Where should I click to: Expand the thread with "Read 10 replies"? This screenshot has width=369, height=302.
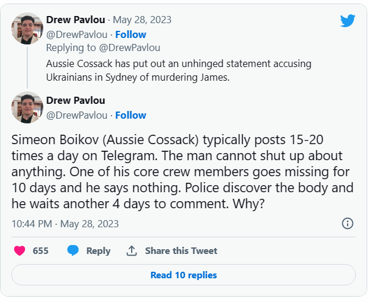click(183, 275)
